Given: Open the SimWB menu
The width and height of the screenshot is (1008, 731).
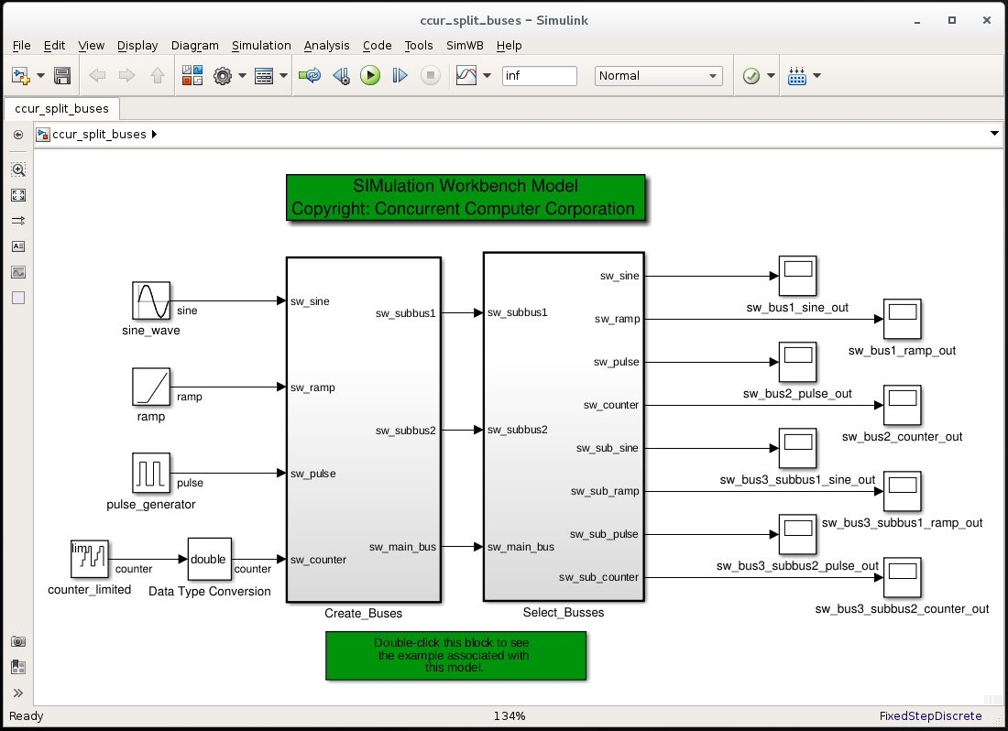Looking at the screenshot, I should pyautogui.click(x=465, y=45).
